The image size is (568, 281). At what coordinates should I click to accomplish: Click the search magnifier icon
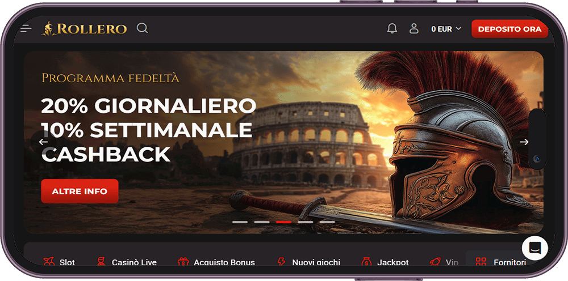coord(143,28)
